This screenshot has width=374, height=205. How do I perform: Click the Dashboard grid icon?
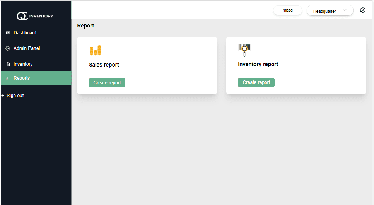tap(8, 33)
